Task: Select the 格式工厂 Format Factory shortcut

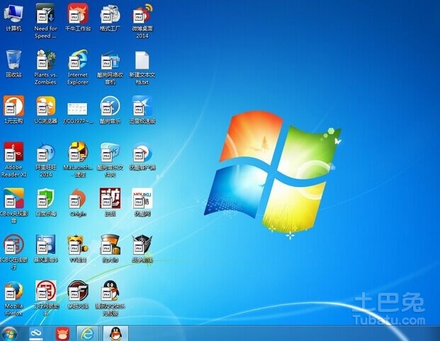Action: pyautogui.click(x=110, y=14)
